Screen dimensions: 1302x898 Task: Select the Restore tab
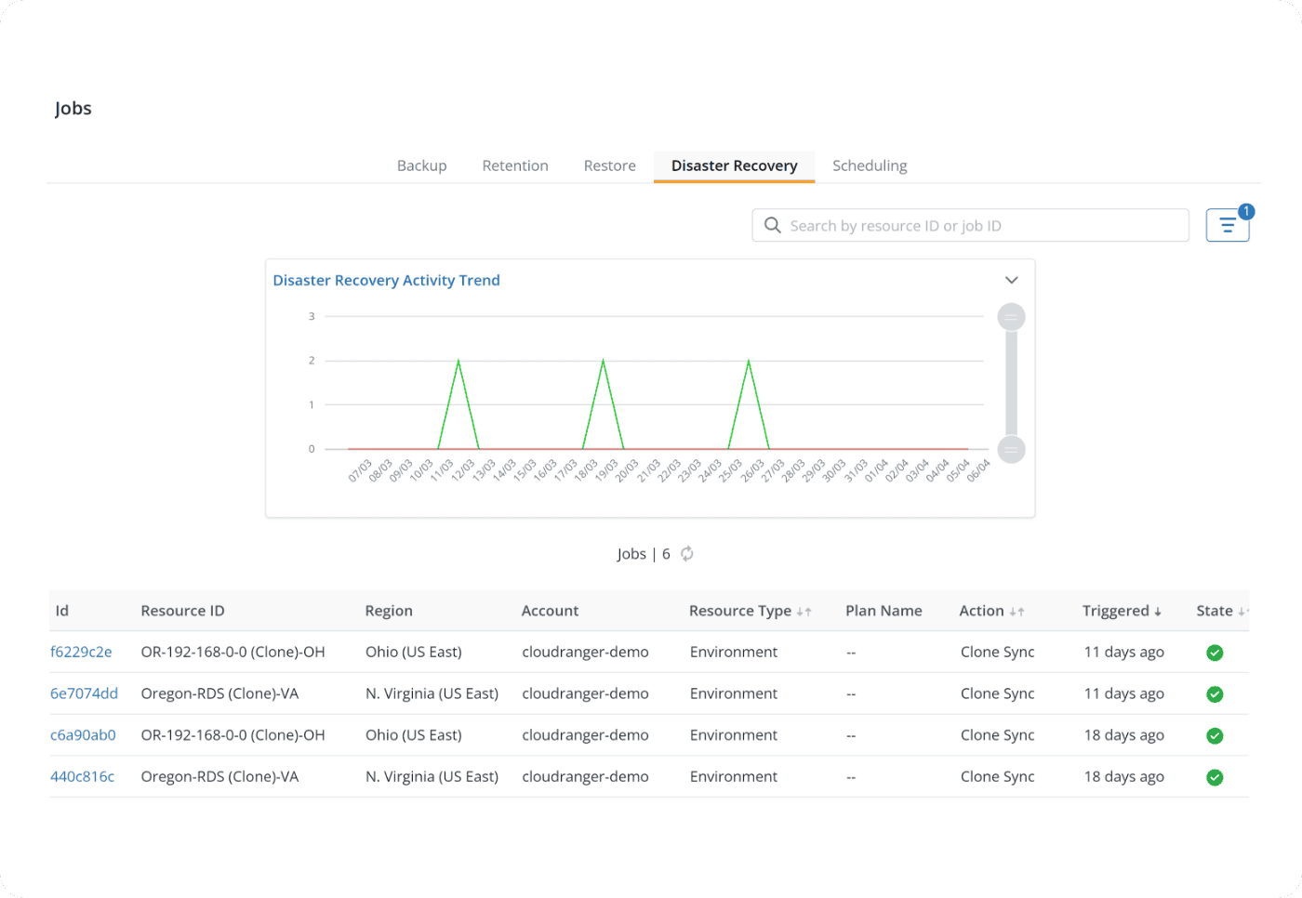point(610,165)
